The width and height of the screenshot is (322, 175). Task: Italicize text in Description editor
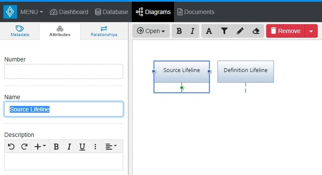pyautogui.click(x=69, y=146)
